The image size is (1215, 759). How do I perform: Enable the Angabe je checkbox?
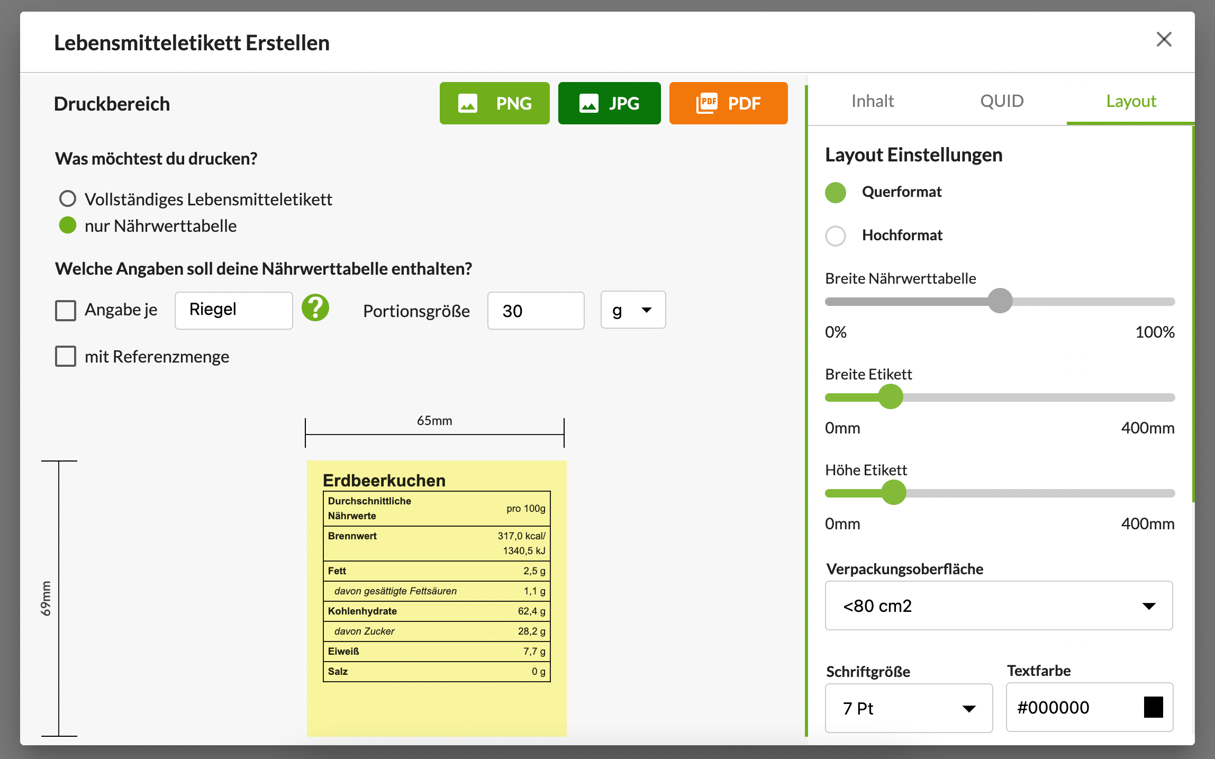(66, 310)
